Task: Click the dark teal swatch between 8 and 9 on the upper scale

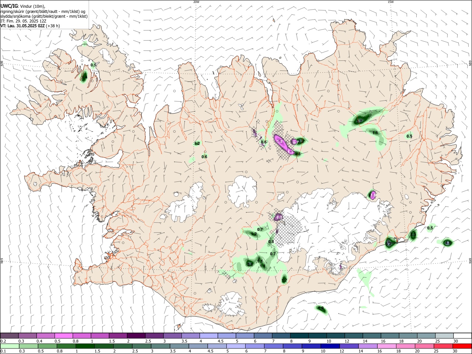Action: tap(299, 336)
